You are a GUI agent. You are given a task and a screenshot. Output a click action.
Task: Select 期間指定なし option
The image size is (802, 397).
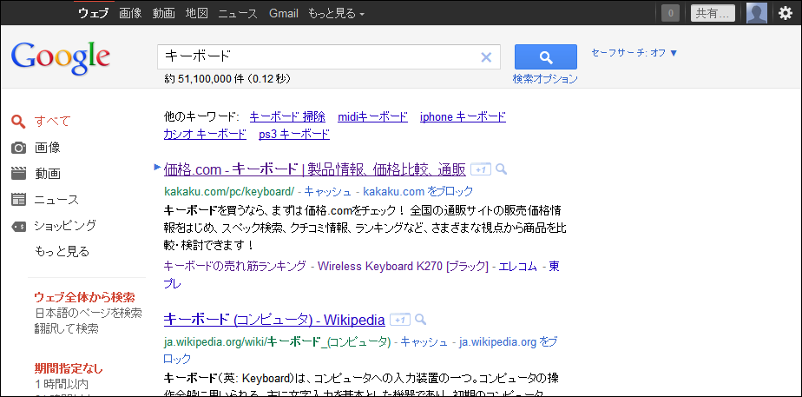[69, 368]
